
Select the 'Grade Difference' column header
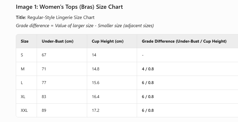(184, 41)
